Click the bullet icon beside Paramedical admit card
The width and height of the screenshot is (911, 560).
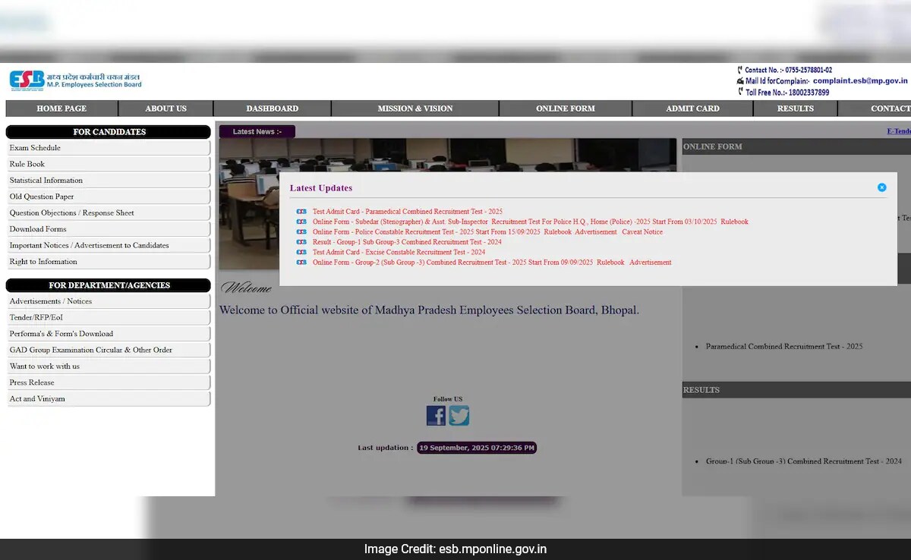click(301, 212)
